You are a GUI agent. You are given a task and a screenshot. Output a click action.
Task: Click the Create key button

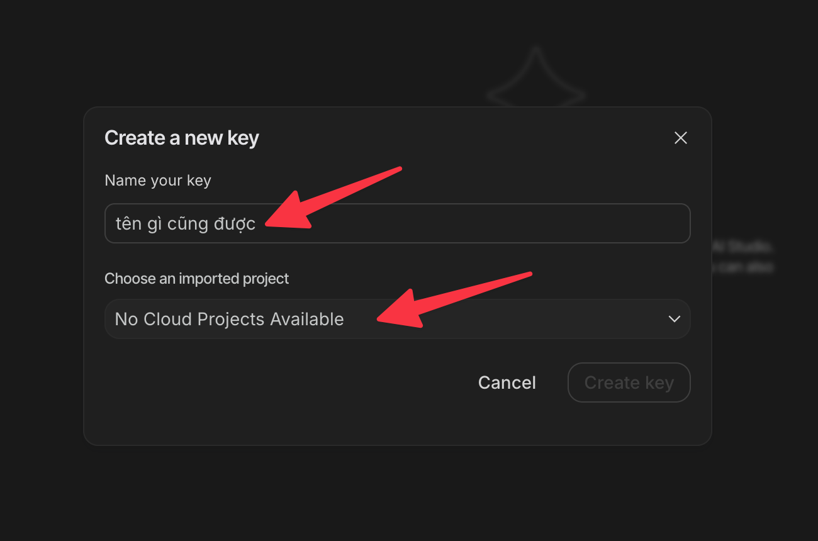point(629,382)
